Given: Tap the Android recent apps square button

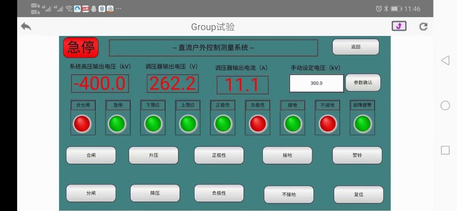Looking at the screenshot, I should [445, 150].
